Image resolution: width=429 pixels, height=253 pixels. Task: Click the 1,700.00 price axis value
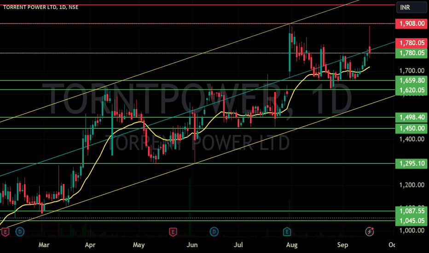(412, 71)
